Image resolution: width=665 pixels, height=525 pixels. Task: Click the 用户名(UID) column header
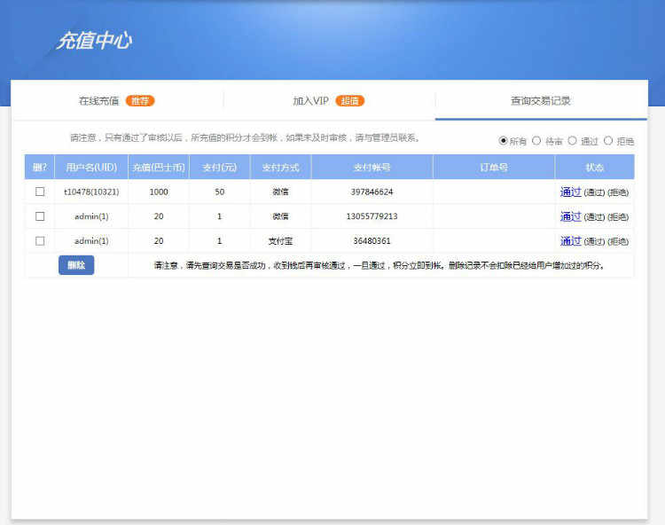[91, 167]
